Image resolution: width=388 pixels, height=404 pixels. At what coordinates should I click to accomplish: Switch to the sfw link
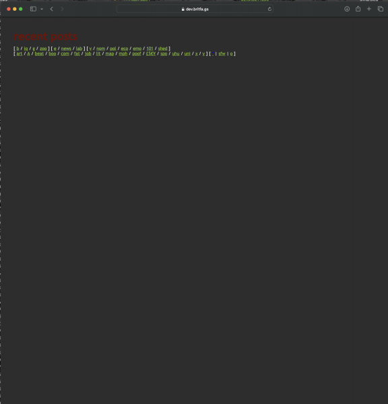[222, 54]
